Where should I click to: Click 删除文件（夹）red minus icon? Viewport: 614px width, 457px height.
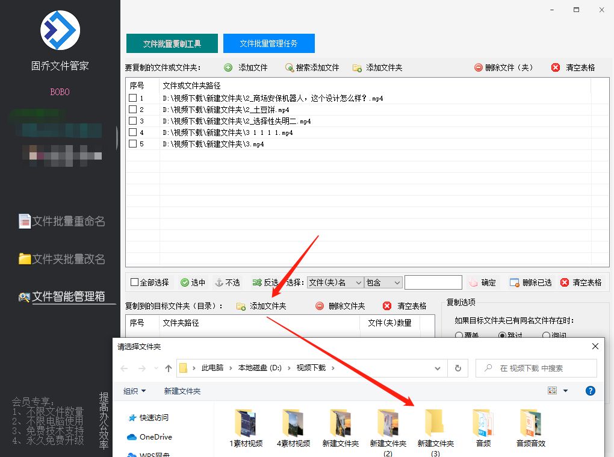tap(478, 68)
